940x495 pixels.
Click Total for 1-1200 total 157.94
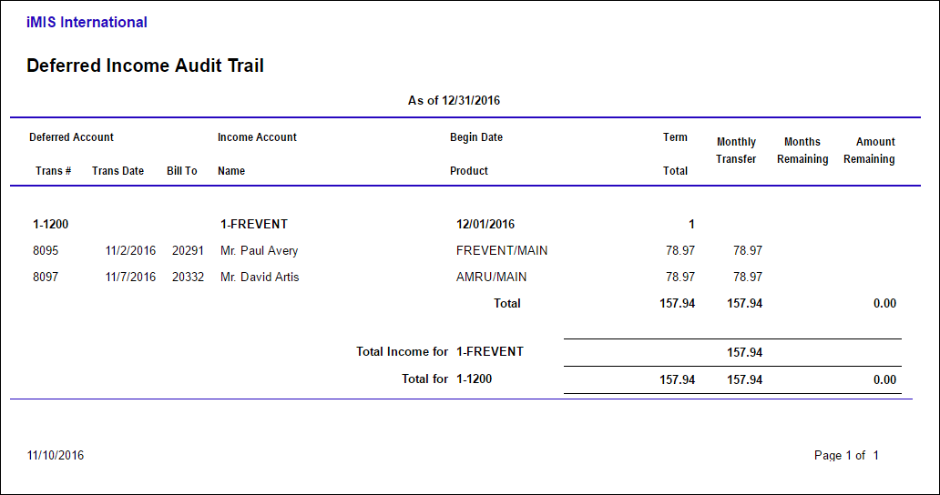tap(678, 380)
